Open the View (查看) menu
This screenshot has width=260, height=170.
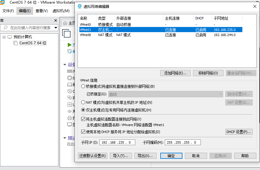pyautogui.click(x=41, y=11)
